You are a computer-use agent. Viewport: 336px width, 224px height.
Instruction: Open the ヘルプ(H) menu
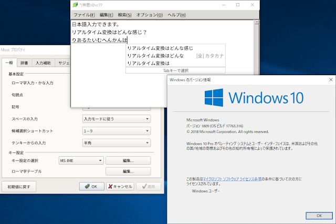tap(176, 15)
